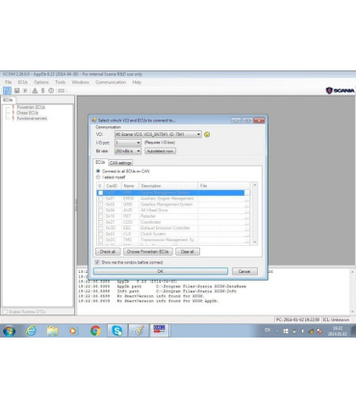Click the yellow refresh icon beside the VCI dropdown
The height and width of the screenshot is (408, 356).
[x=207, y=134]
